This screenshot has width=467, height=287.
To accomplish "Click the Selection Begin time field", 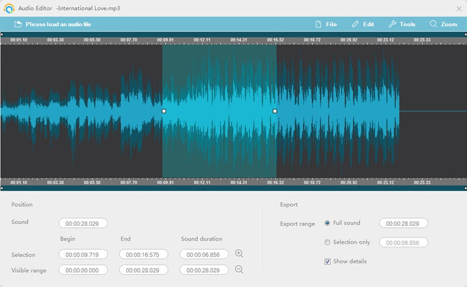I will point(83,254).
